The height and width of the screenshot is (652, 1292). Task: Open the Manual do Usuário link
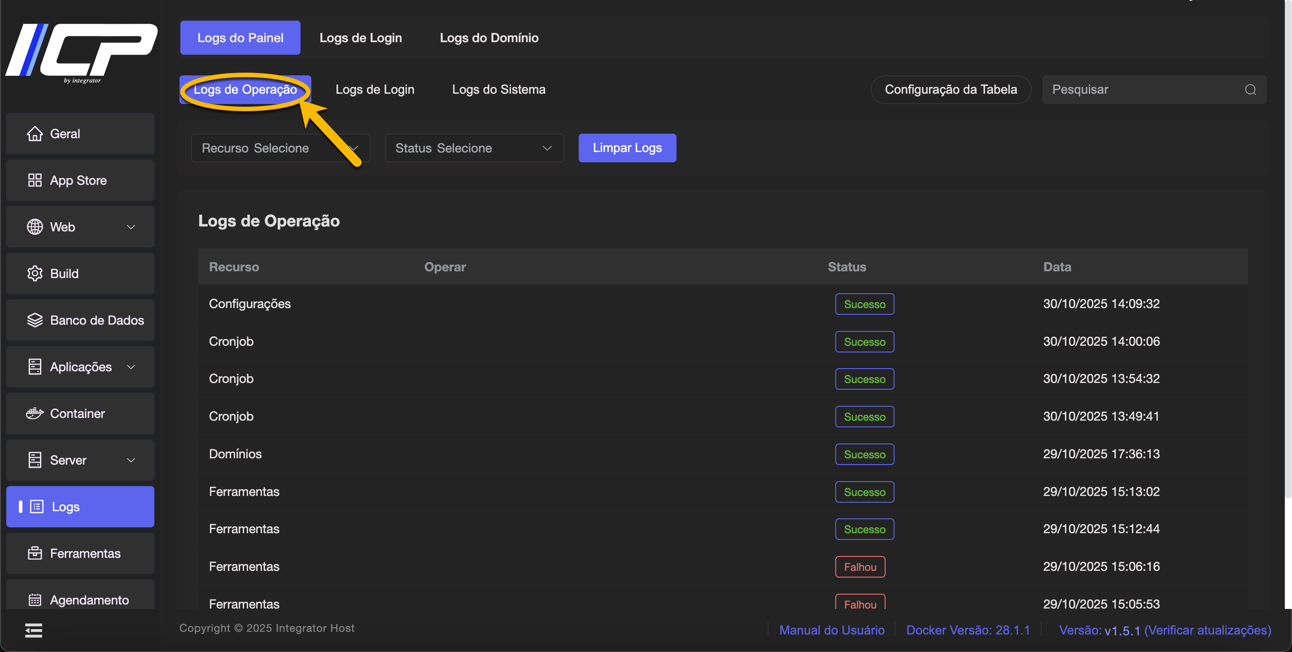pos(831,630)
